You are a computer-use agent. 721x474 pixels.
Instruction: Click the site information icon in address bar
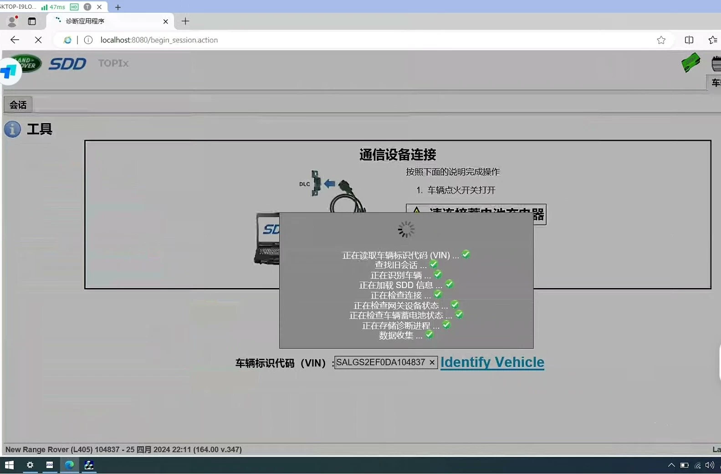(x=88, y=40)
